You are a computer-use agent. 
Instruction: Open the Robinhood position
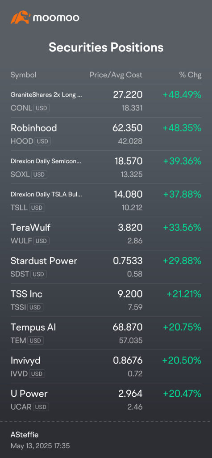[106, 134]
